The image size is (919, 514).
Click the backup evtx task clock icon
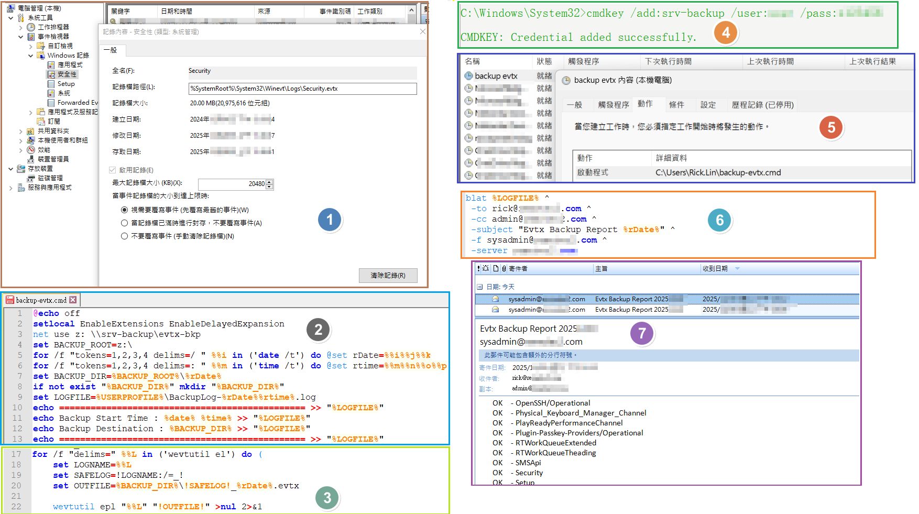click(x=468, y=76)
